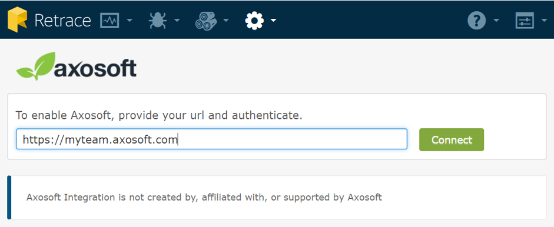This screenshot has width=554, height=227.
Task: Open the help question mark icon
Action: 477,21
